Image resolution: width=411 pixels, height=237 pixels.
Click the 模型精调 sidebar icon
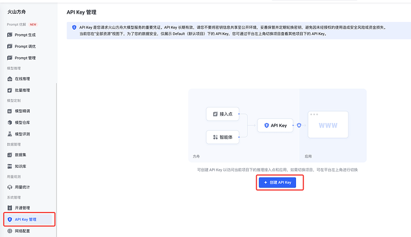10,111
